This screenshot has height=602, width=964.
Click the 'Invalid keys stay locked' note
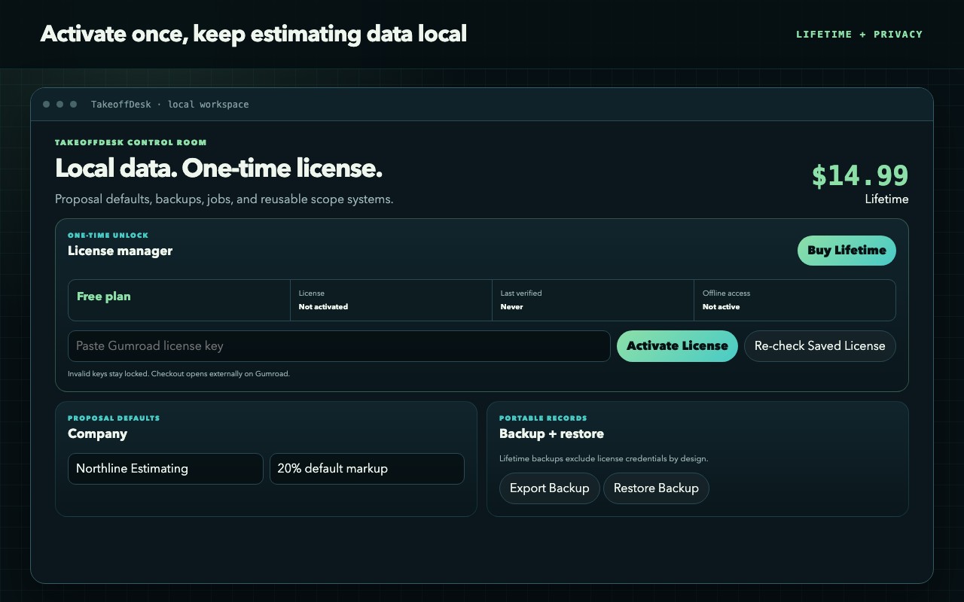tap(178, 374)
